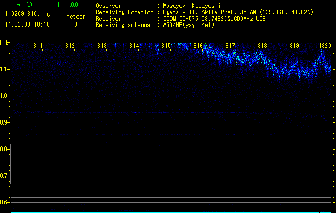Screen dimensions: 336x213
Task: Click the Receiver label
Action: pyautogui.click(x=108, y=19)
